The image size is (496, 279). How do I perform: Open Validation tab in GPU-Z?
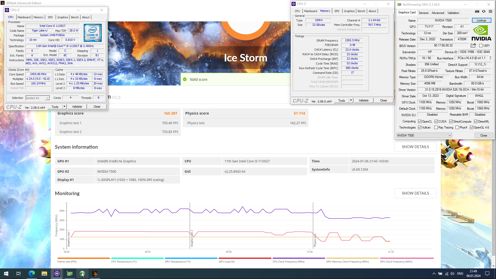coord(453,13)
